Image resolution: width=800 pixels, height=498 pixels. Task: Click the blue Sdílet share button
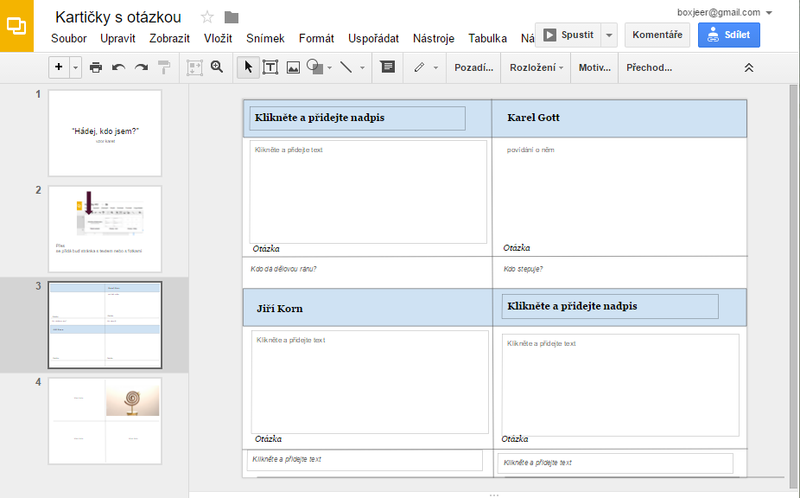point(729,35)
